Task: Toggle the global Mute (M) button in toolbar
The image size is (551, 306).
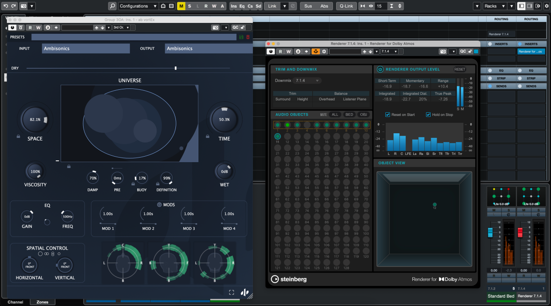Action: click(x=181, y=6)
